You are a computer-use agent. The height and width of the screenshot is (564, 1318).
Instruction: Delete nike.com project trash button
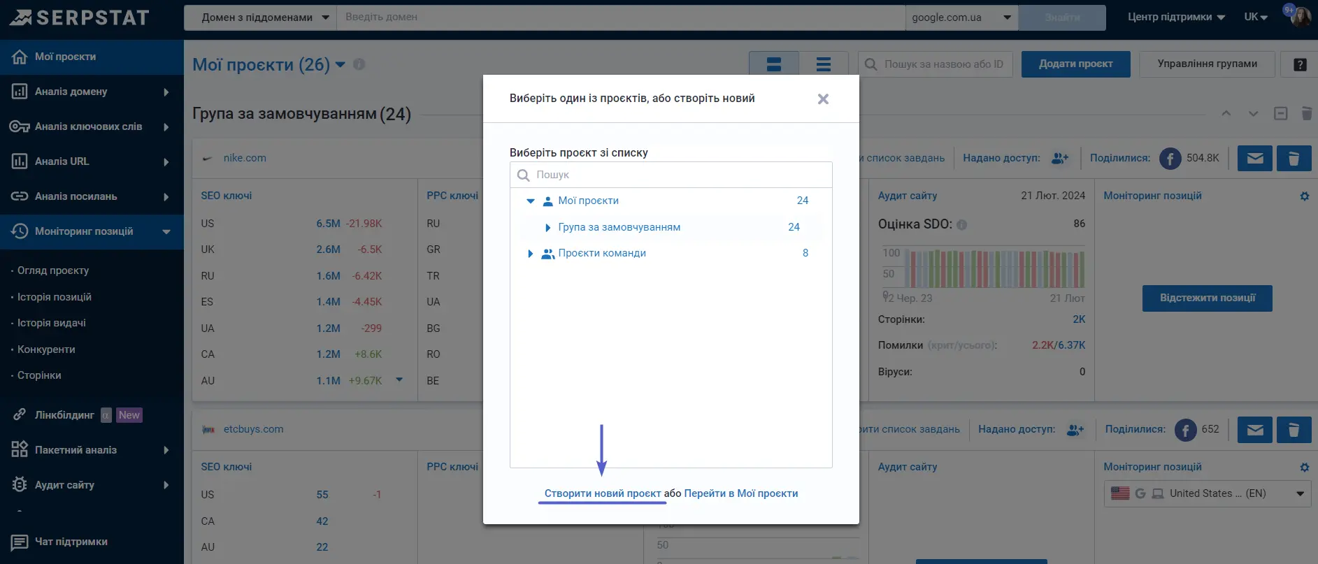tap(1294, 159)
